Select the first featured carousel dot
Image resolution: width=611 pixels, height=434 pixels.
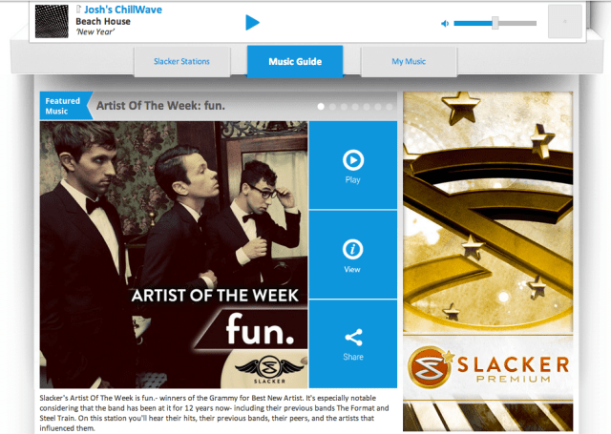(x=321, y=106)
